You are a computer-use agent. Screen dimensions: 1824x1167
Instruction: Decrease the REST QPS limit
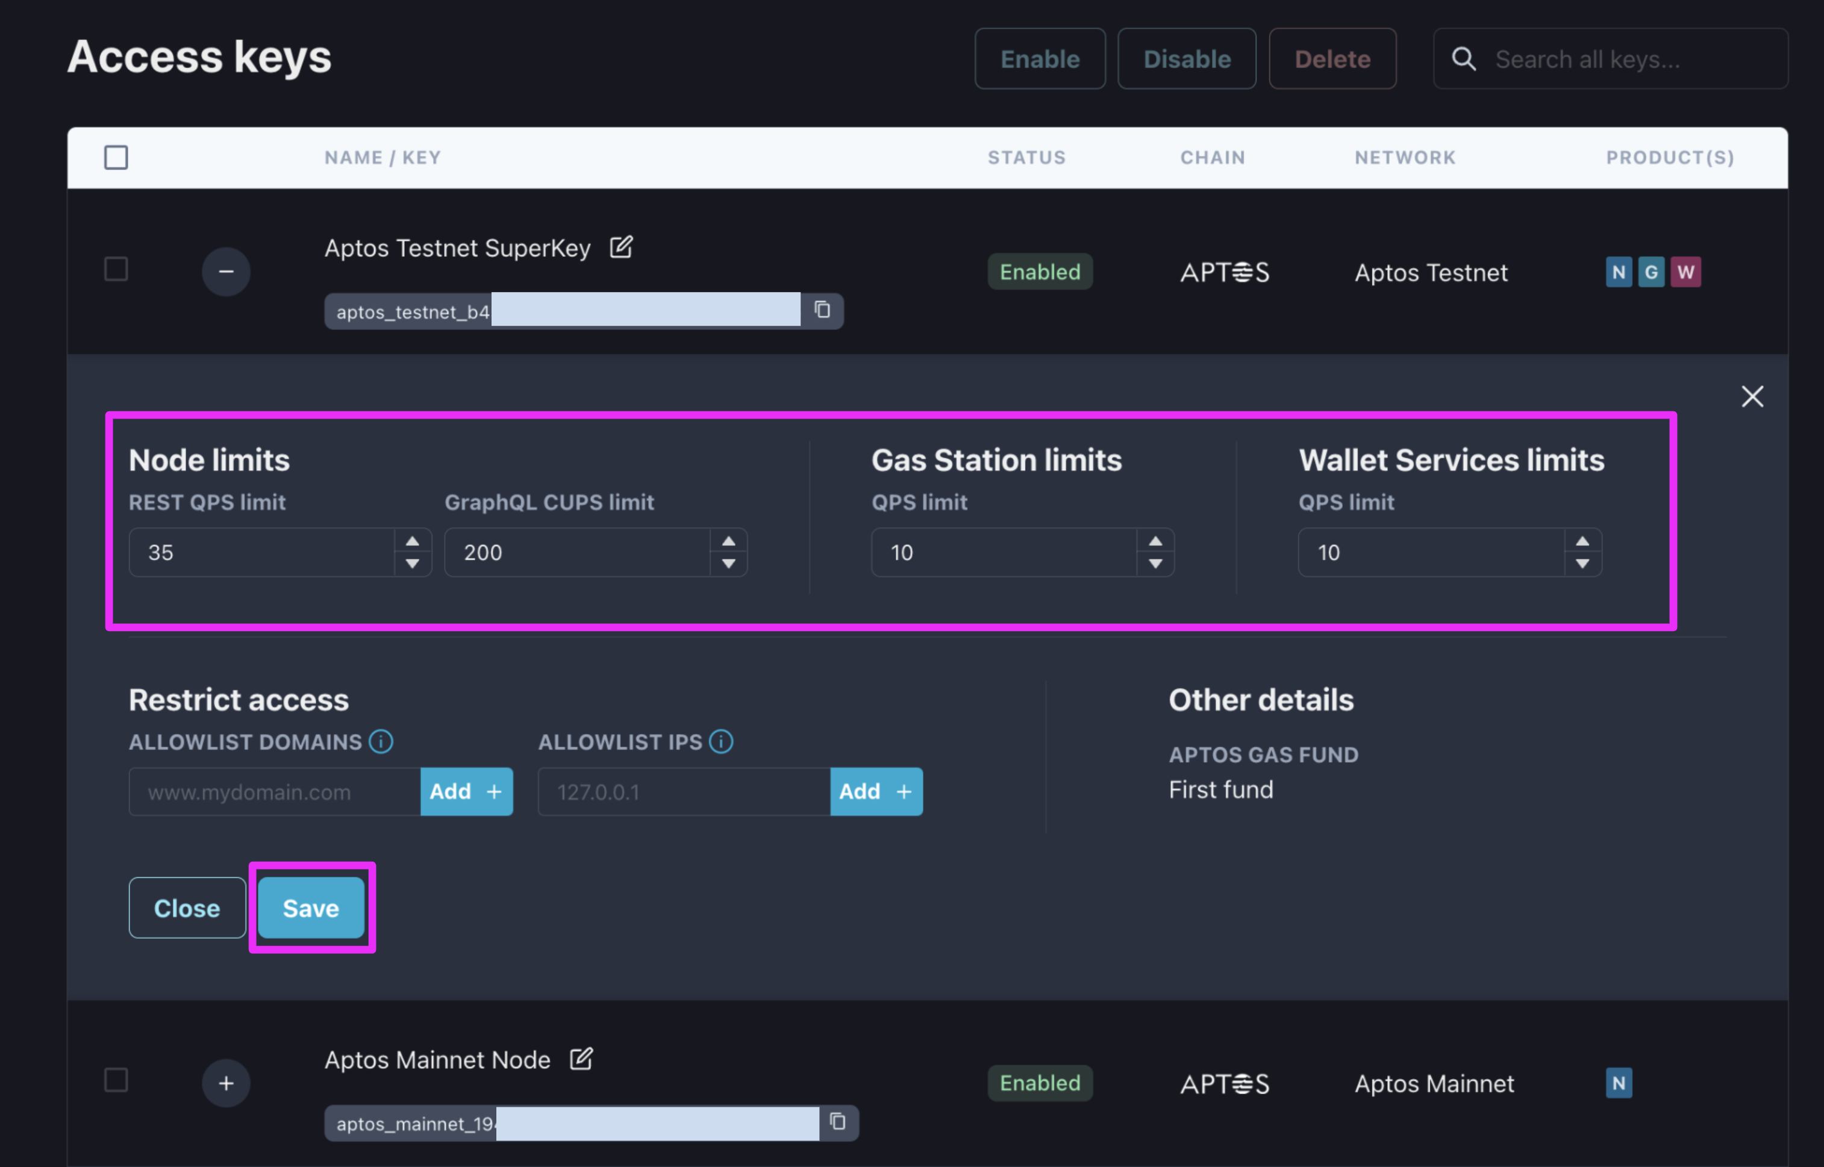[413, 564]
